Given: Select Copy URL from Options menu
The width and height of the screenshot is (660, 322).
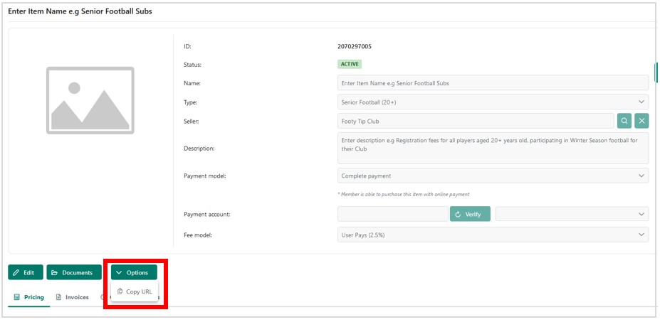Looking at the screenshot, I should point(135,291).
